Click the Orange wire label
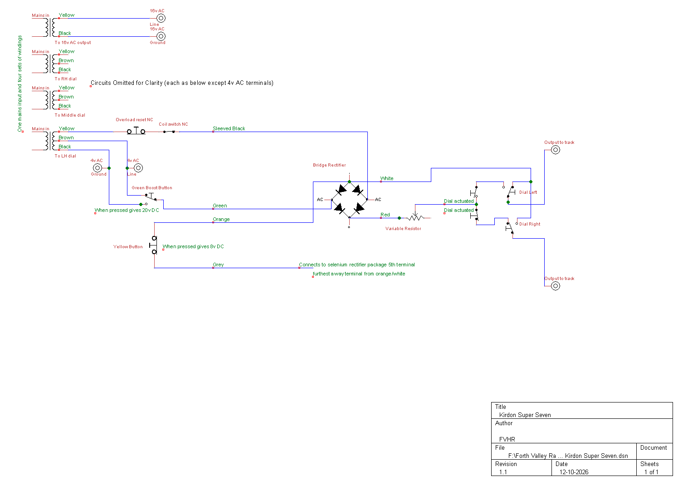The height and width of the screenshot is (481, 678). [x=221, y=219]
